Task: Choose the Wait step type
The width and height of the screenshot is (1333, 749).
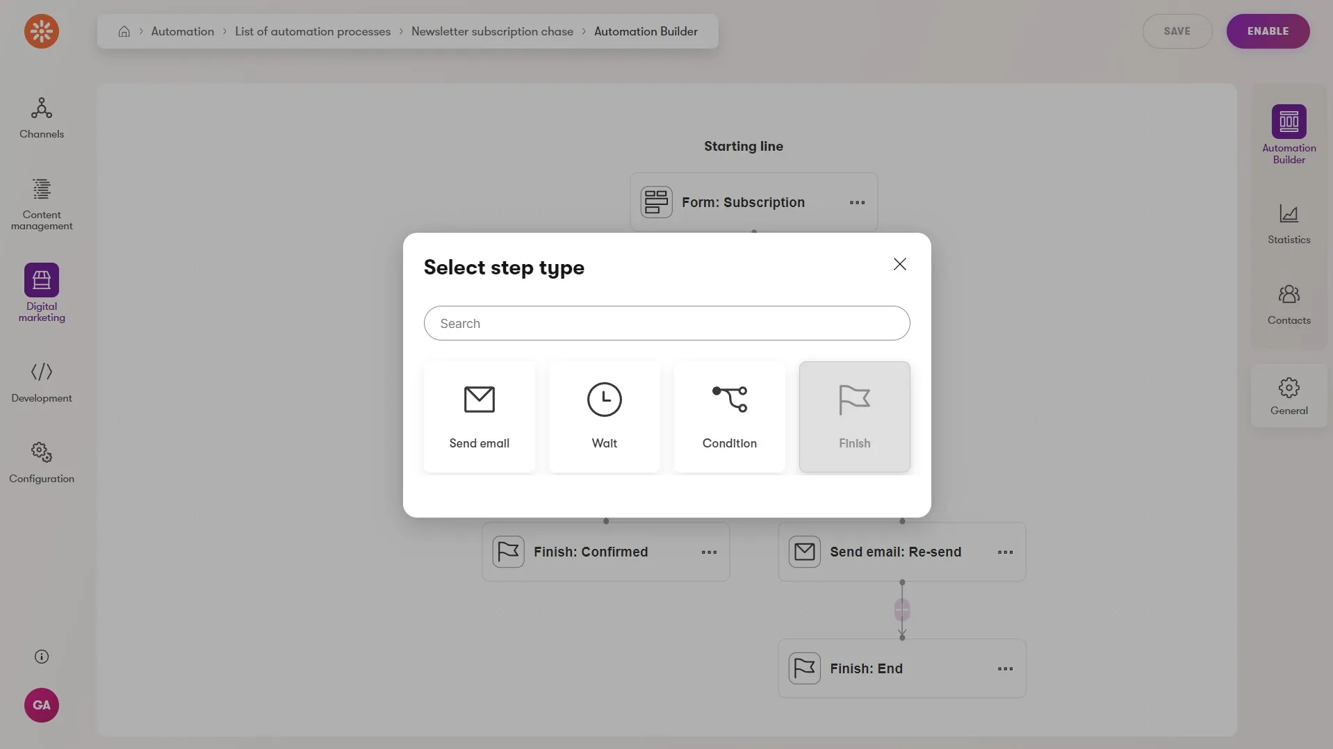Action: (605, 417)
